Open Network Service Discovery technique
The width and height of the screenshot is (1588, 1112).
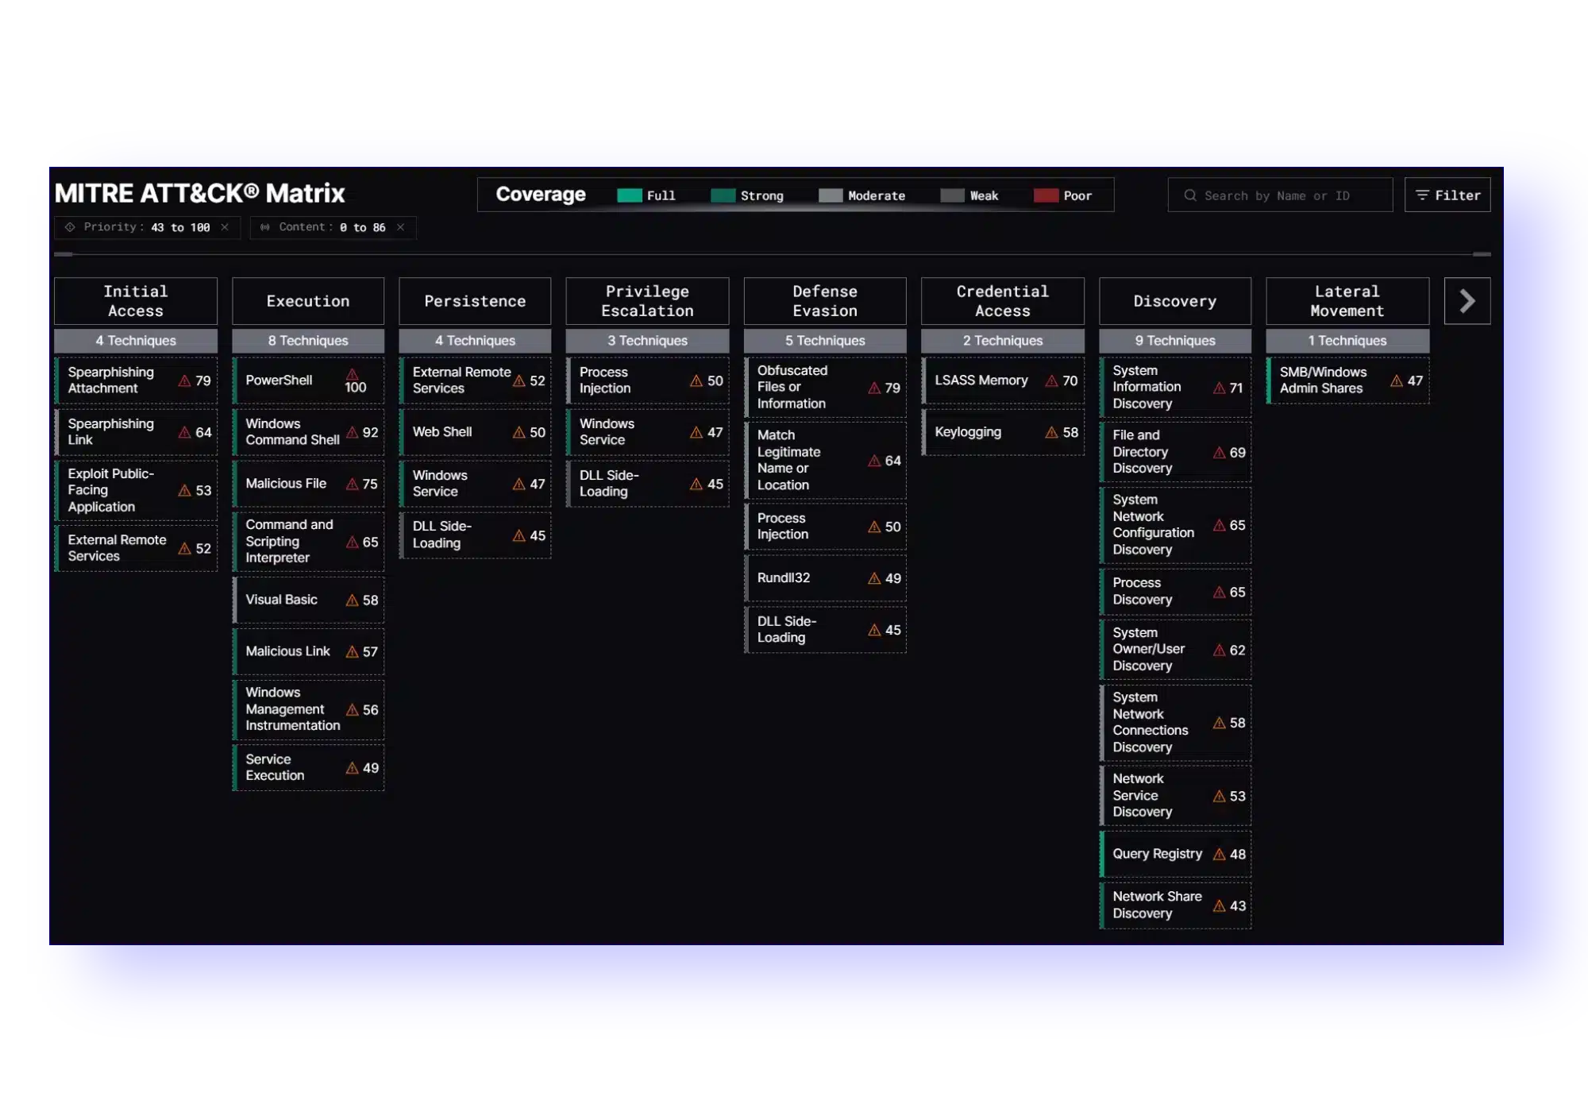1175,796
